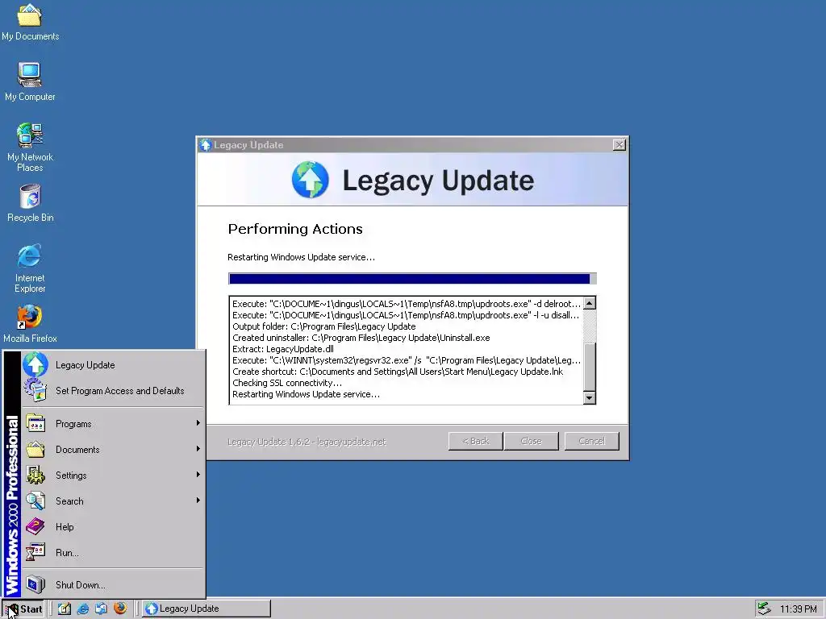Close the Legacy Update window via X

(619, 145)
